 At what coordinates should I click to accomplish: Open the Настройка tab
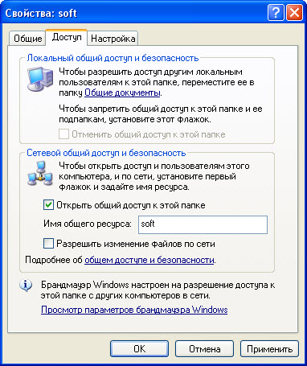(x=113, y=39)
